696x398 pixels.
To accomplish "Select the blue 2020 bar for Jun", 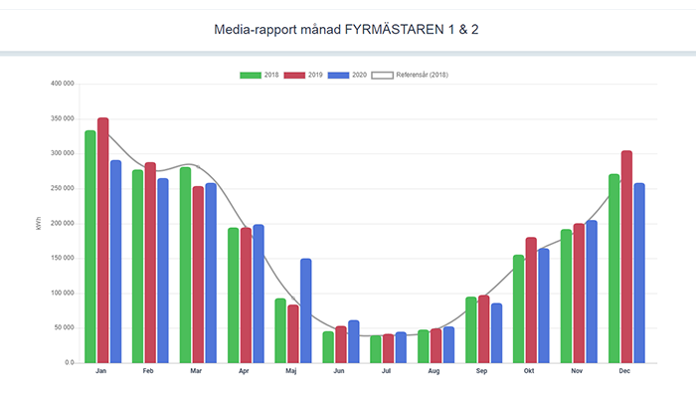I will point(353,342).
